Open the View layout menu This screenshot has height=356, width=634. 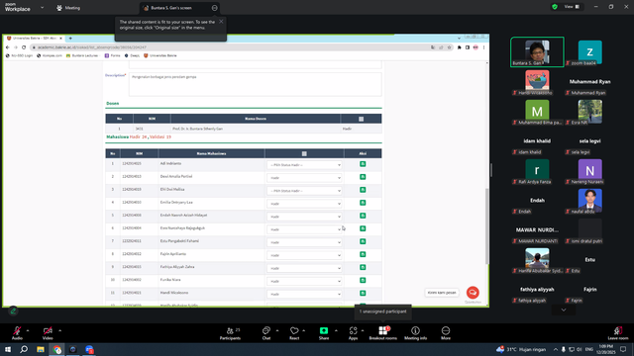click(x=572, y=7)
